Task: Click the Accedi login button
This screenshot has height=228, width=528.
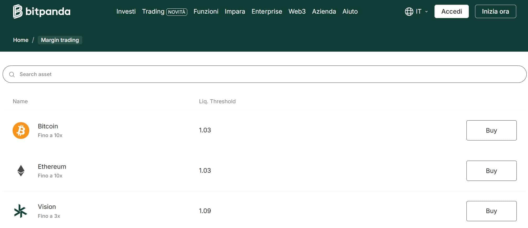Action: tap(452, 12)
